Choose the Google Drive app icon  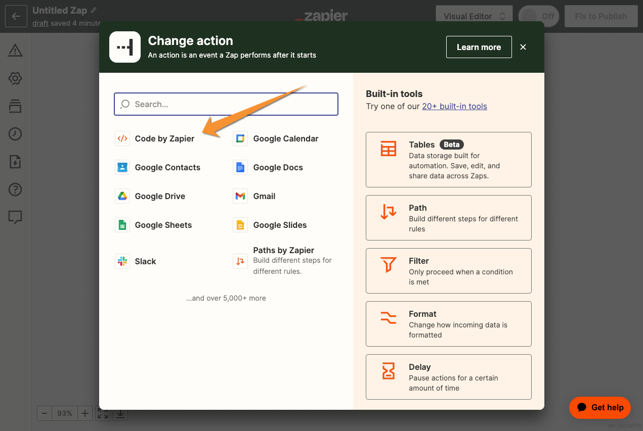(x=122, y=196)
